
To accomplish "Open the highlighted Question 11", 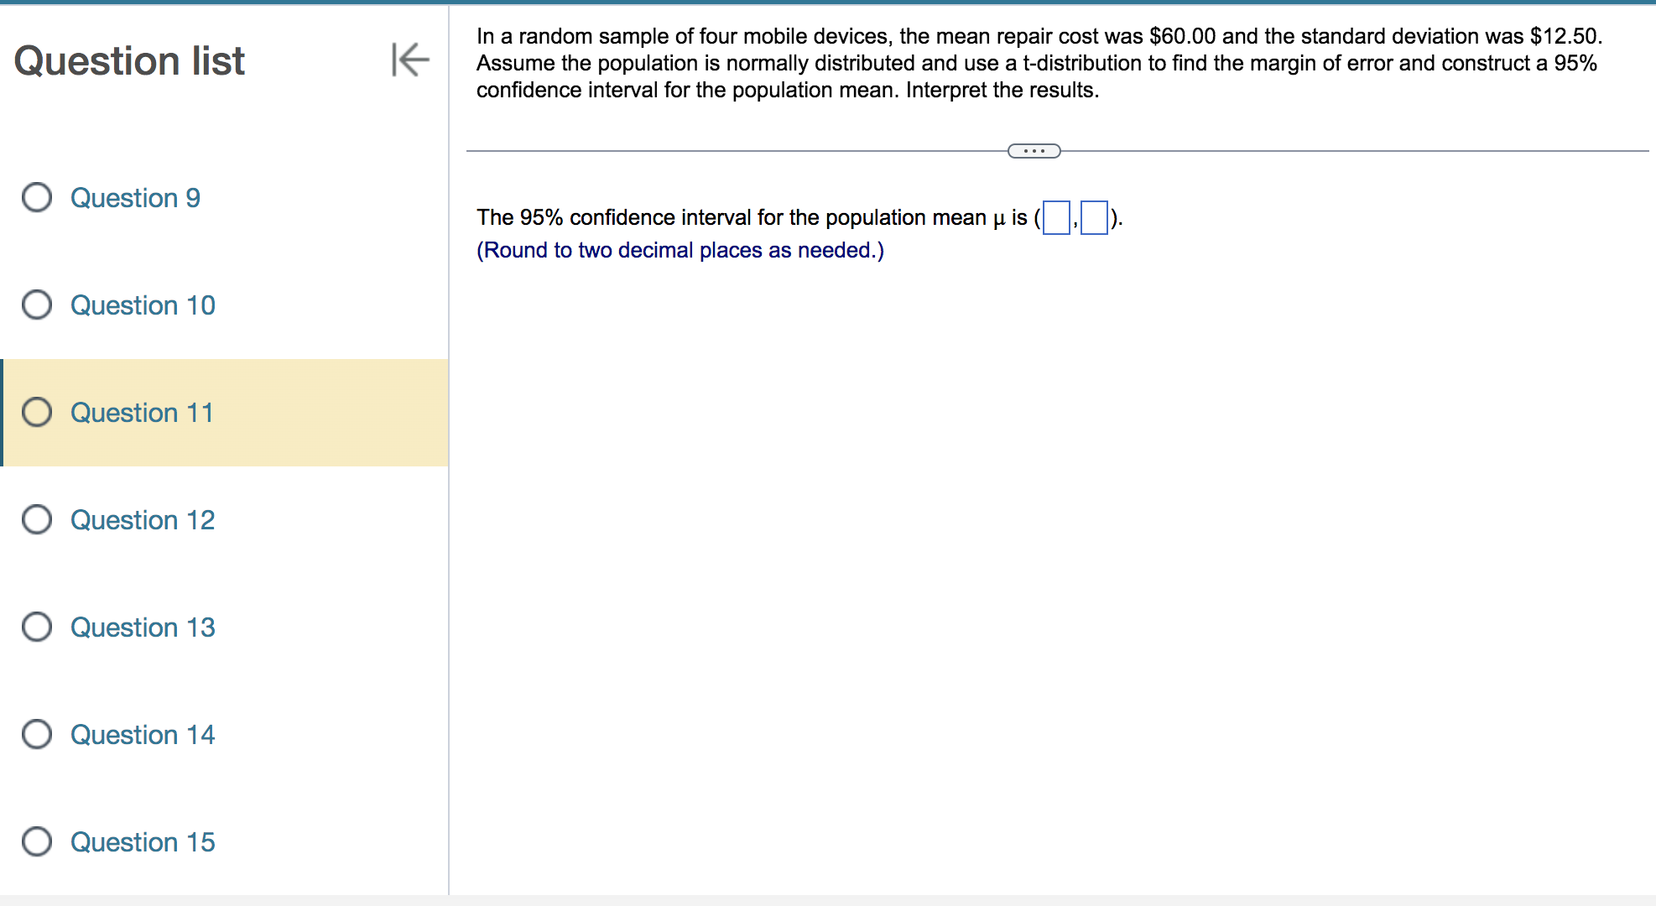I will [141, 412].
